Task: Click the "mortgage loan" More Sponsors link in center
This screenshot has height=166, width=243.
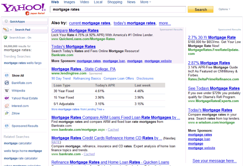Action: pyautogui.click(x=114, y=61)
